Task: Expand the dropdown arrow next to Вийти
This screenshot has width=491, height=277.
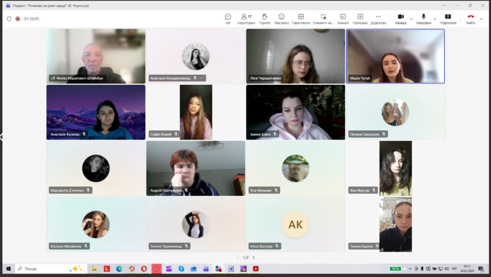Action: (x=482, y=19)
